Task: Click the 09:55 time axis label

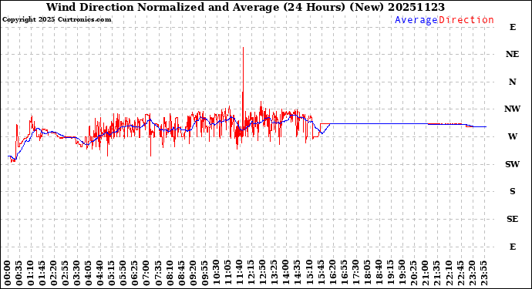Action: (x=205, y=273)
